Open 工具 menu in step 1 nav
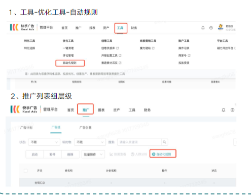Screen dimensions: 251x196 coord(120,28)
